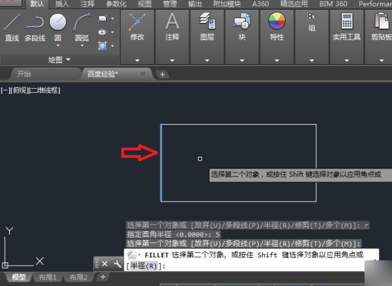Switch to the 输出 ribbon tab
The height and width of the screenshot is (286, 392).
click(195, 4)
